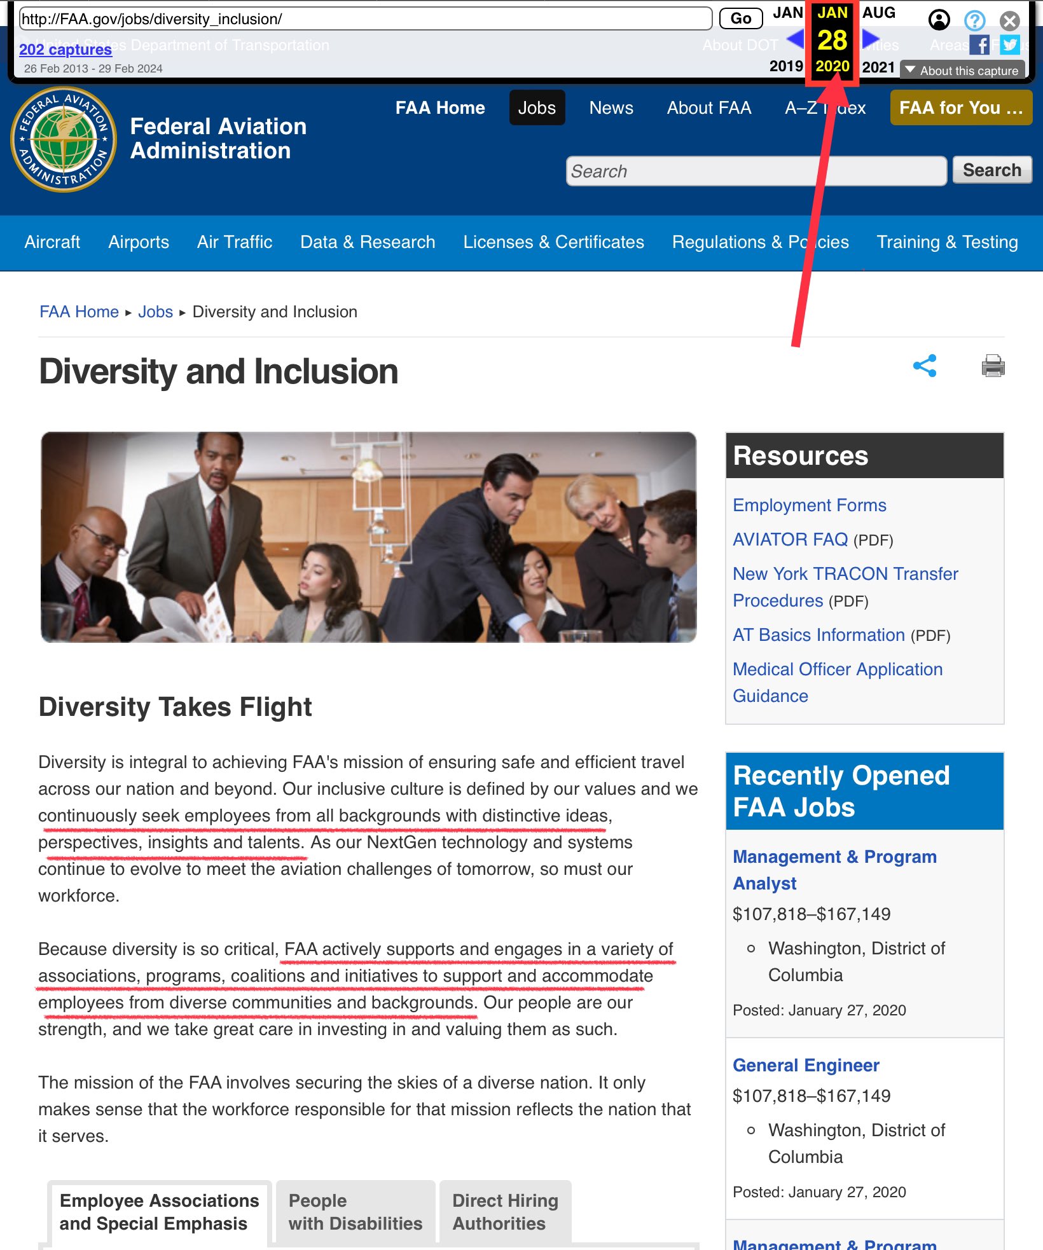
Task: Open the Wayback Machine help icon
Action: point(974,20)
